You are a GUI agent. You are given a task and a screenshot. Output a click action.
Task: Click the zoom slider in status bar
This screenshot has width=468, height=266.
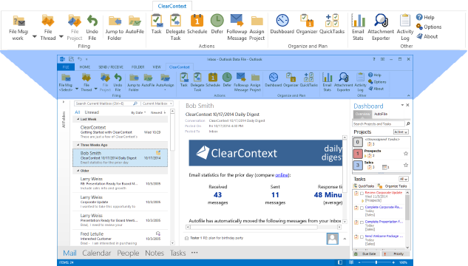(x=376, y=262)
